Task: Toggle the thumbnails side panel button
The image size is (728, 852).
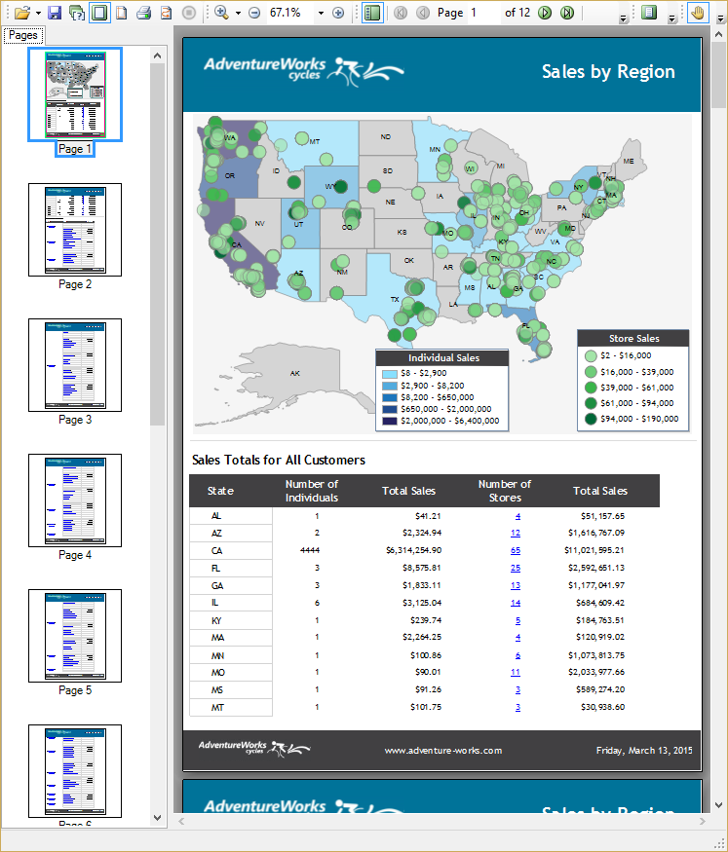Action: tap(372, 13)
